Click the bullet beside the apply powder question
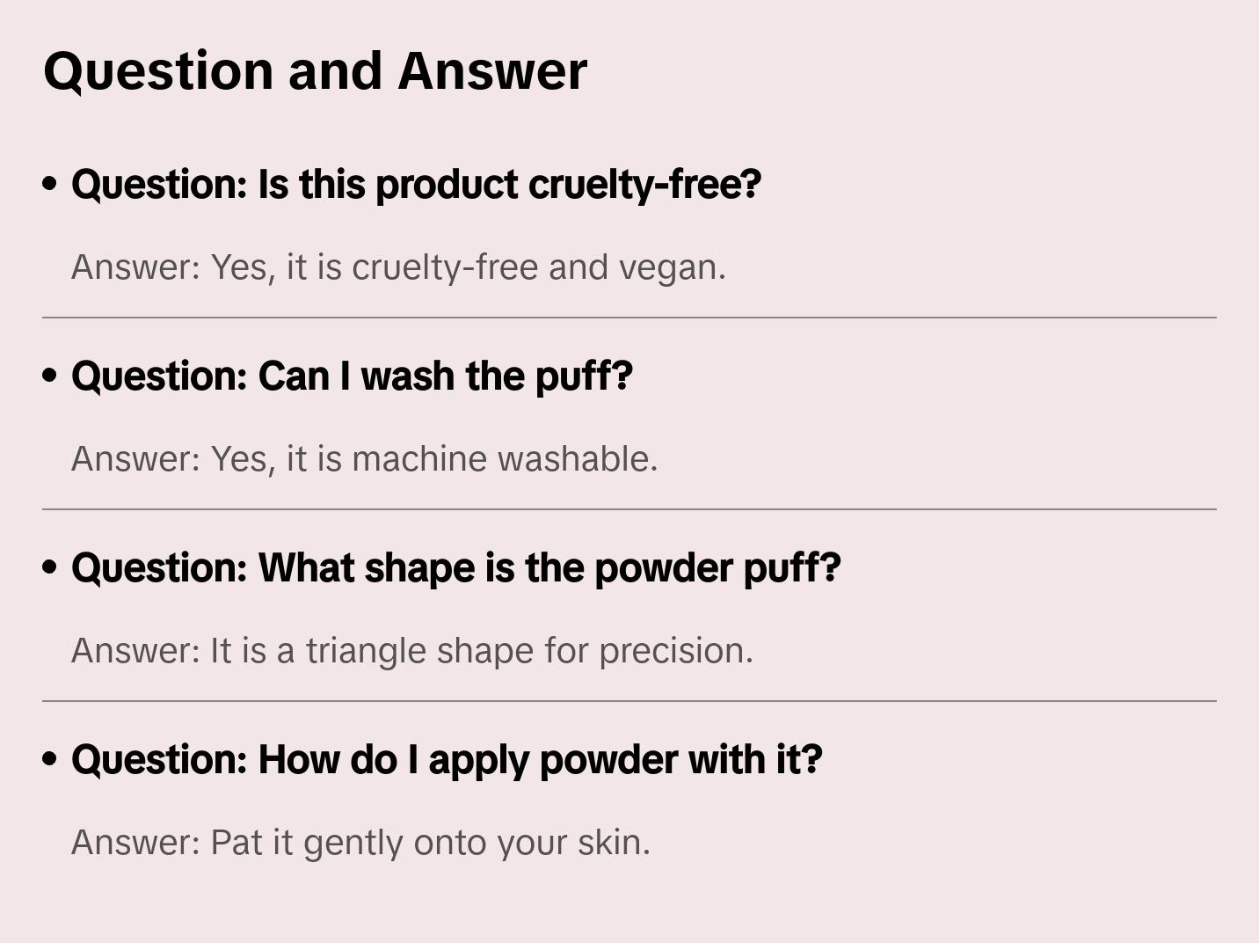1259x943 pixels. (50, 759)
